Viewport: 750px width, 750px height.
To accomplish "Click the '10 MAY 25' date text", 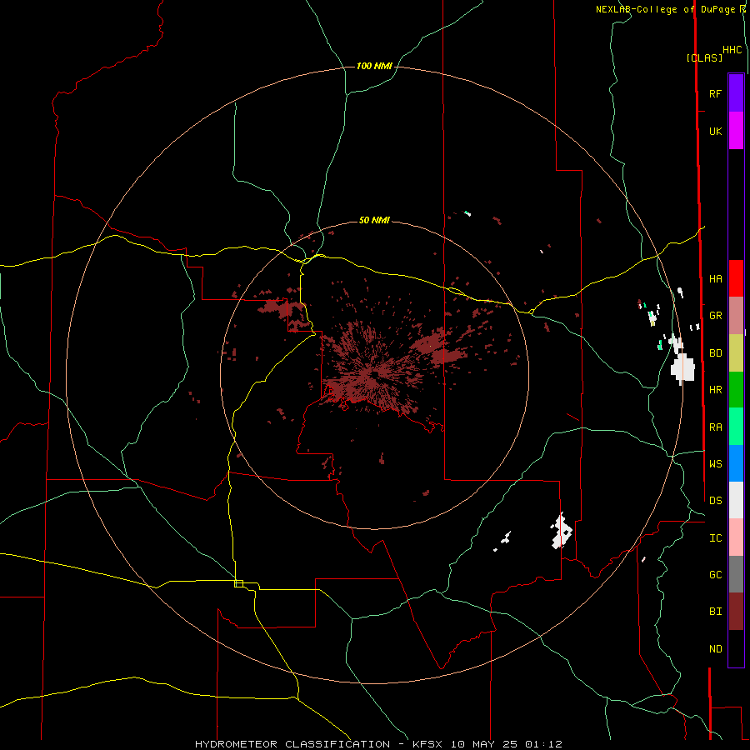I will coord(483,744).
